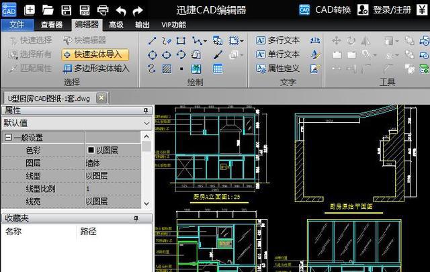Screen dimensions: 430x272
Task: Click the text find-replace icon in 文字
Action: pyautogui.click(x=315, y=41)
